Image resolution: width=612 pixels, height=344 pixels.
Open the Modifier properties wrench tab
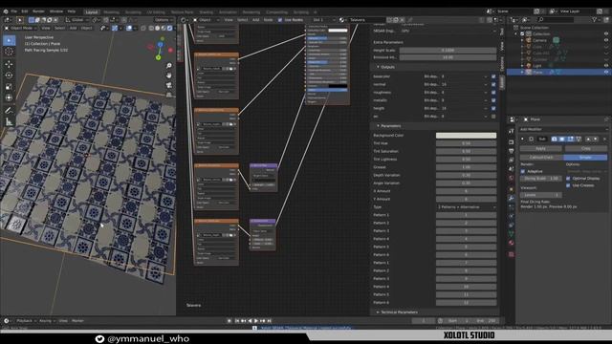[512, 198]
